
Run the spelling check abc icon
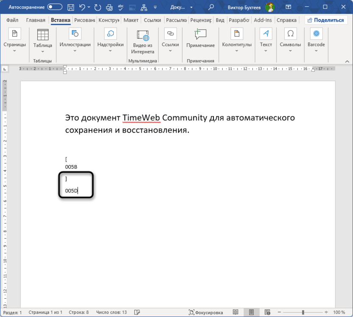pos(120,8)
